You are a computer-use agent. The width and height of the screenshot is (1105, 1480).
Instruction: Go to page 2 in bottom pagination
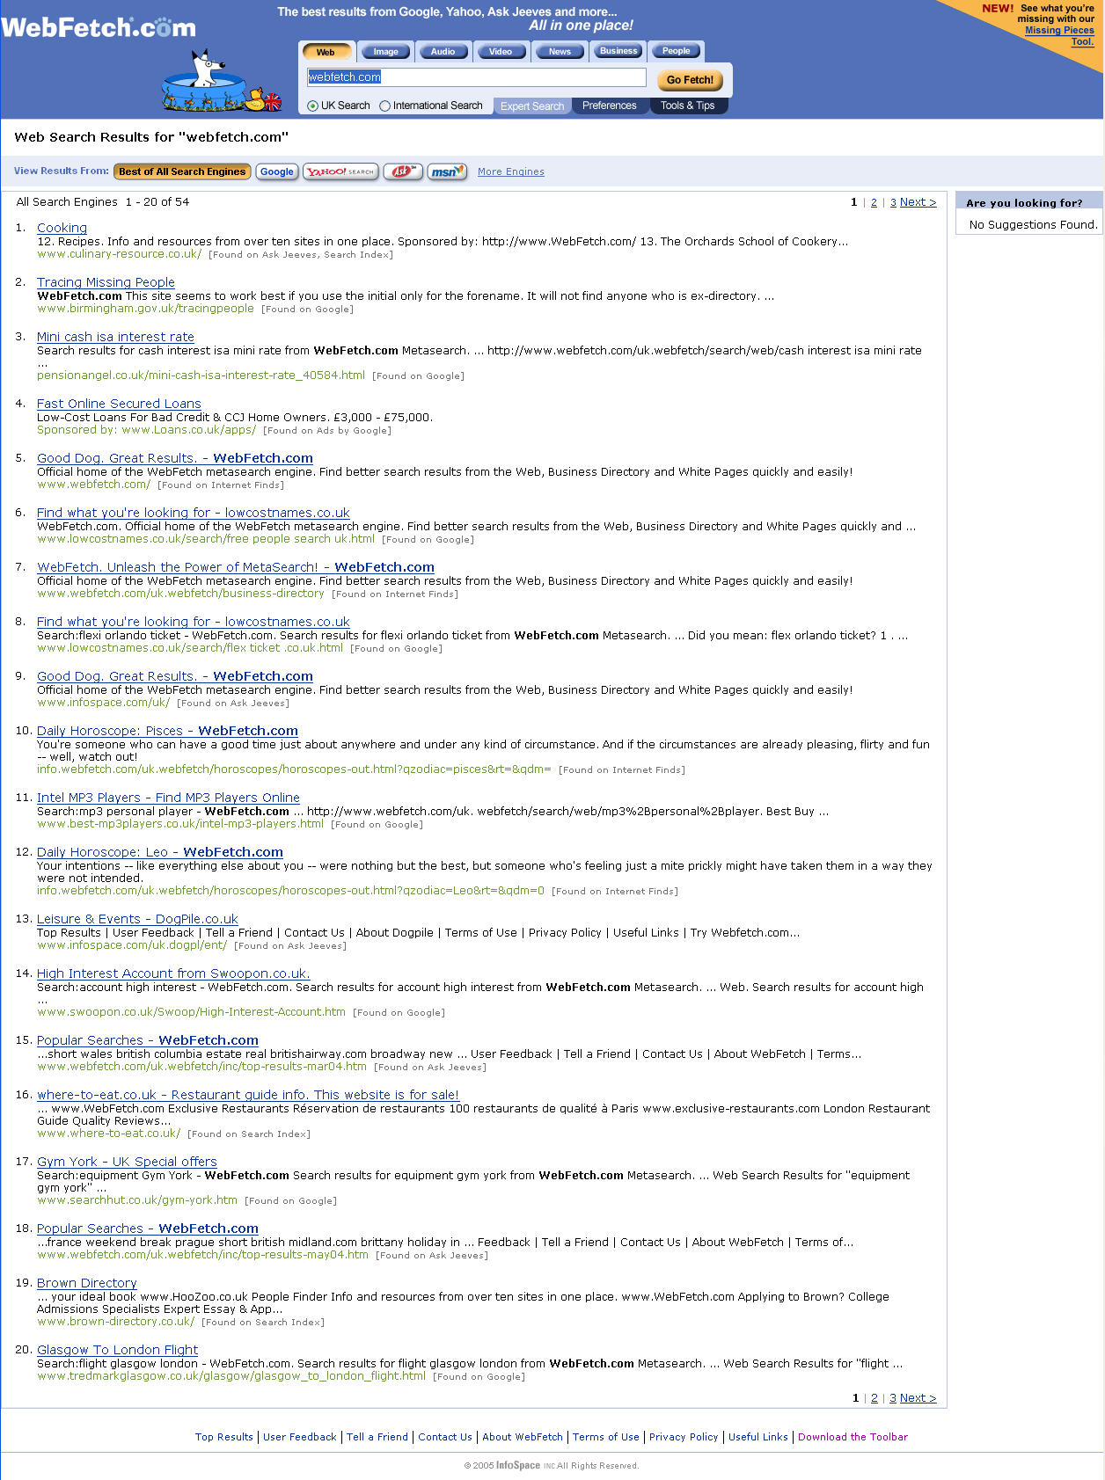(874, 1398)
